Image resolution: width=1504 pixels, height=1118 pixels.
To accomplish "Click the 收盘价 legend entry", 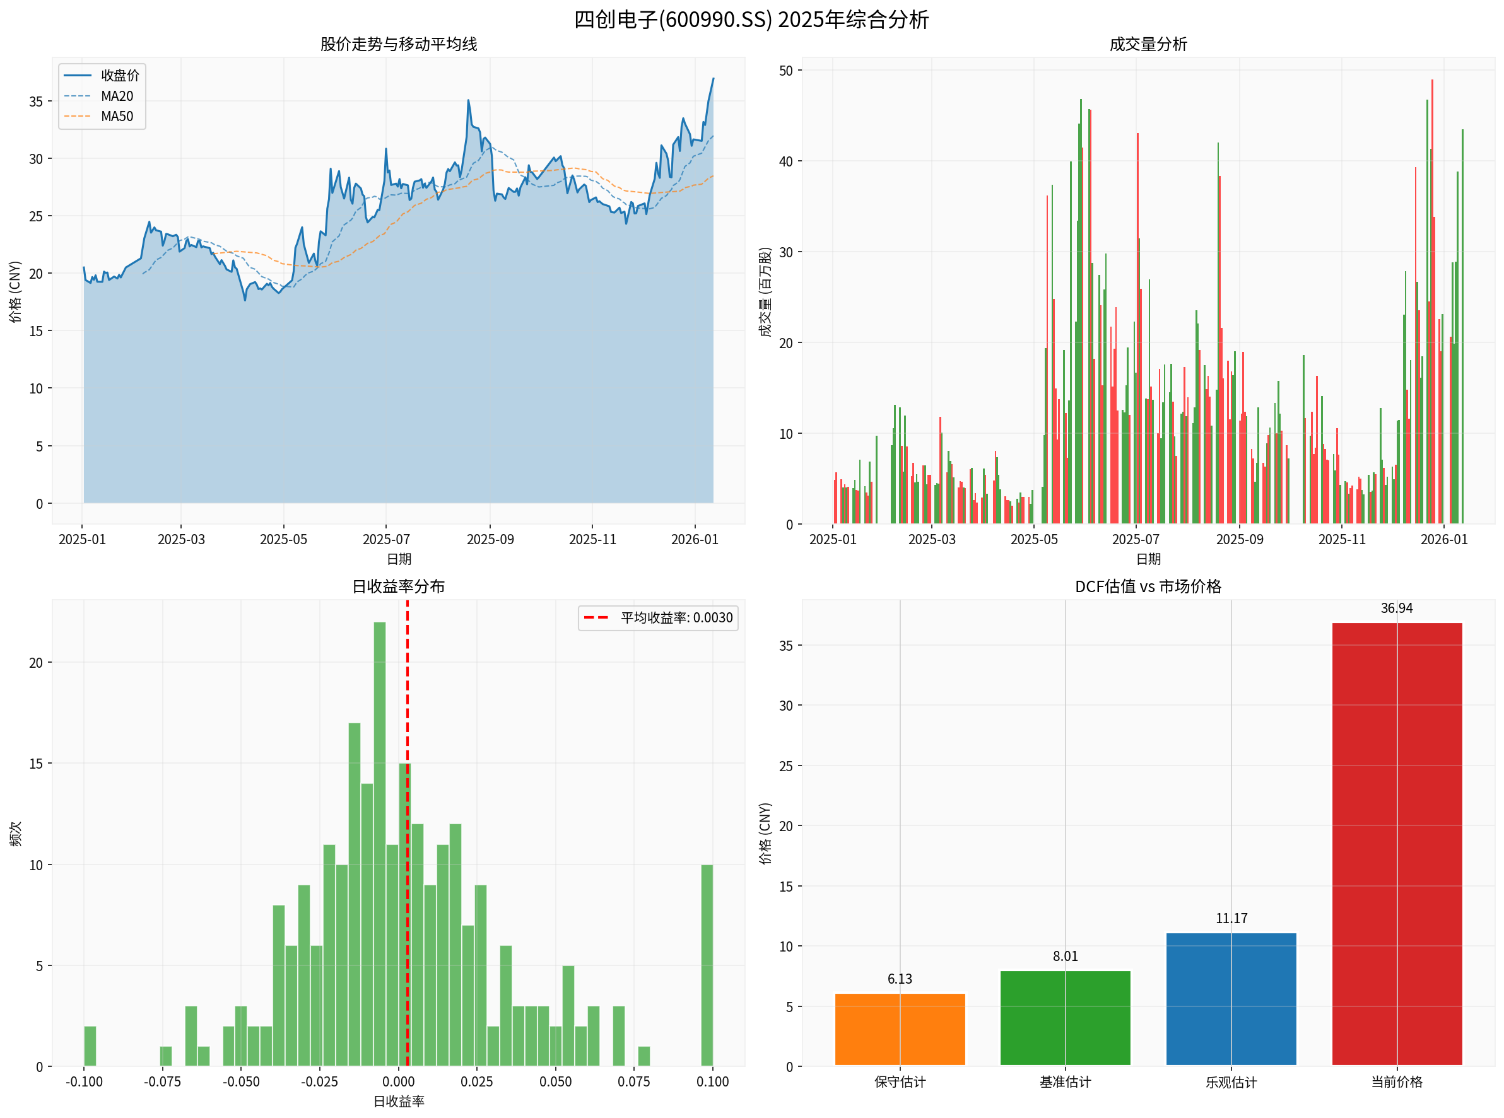I will click(119, 76).
